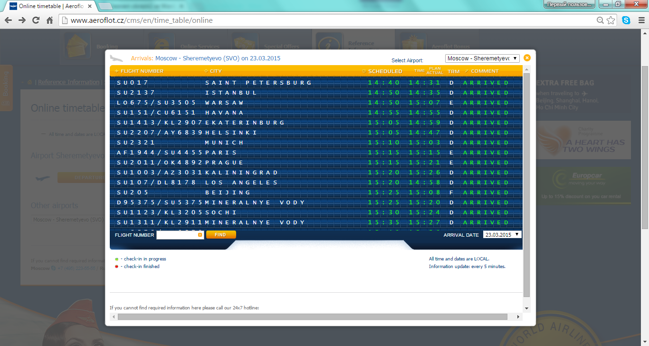649x346 pixels.
Task: Select the SU1003/AZ3031 Kaliningrad row
Action: [x=316, y=173]
